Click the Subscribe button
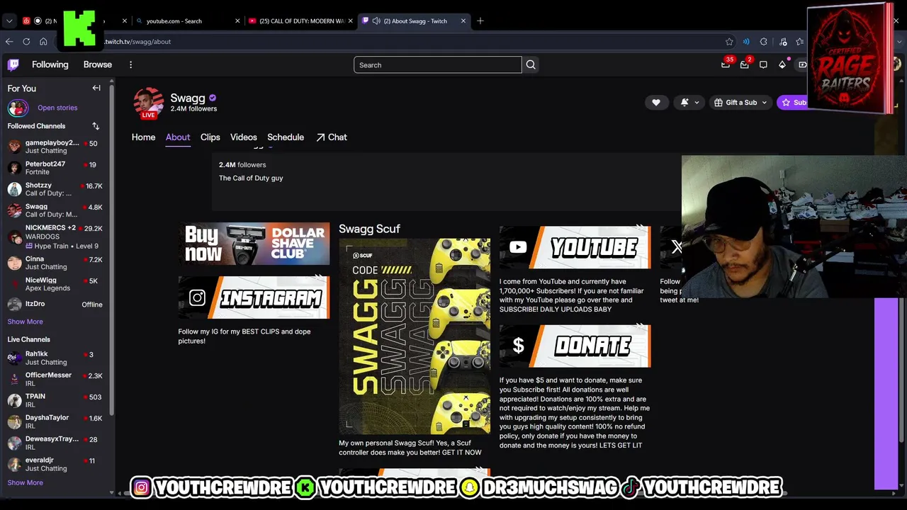907x510 pixels. click(794, 103)
